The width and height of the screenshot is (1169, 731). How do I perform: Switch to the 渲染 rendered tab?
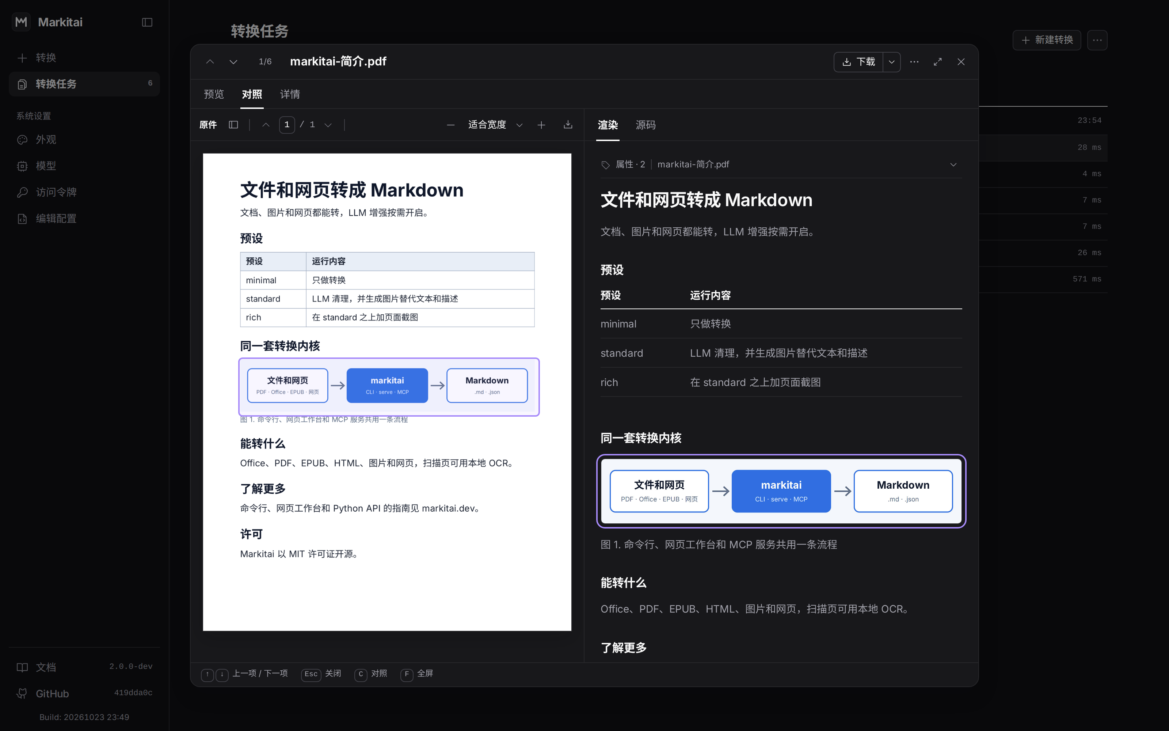click(608, 125)
